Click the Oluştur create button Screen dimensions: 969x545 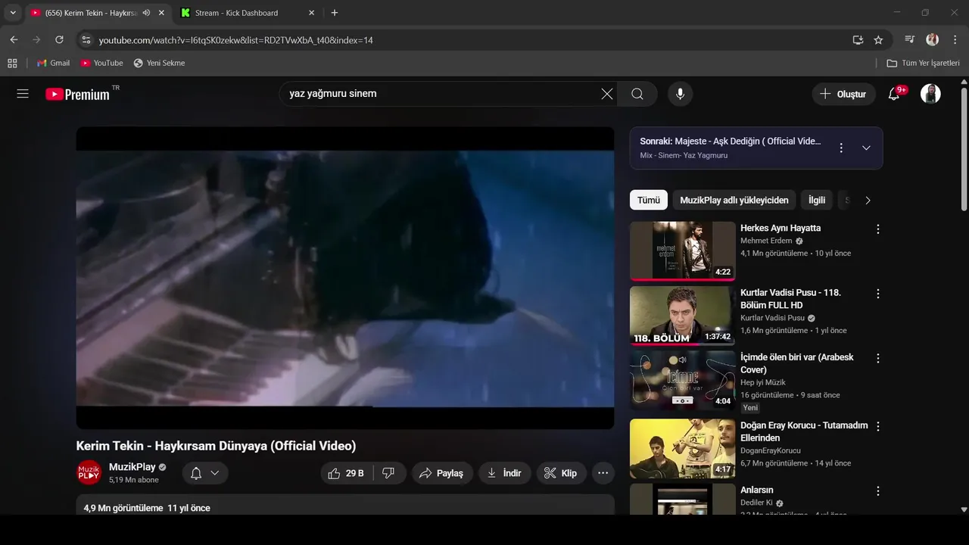(843, 94)
